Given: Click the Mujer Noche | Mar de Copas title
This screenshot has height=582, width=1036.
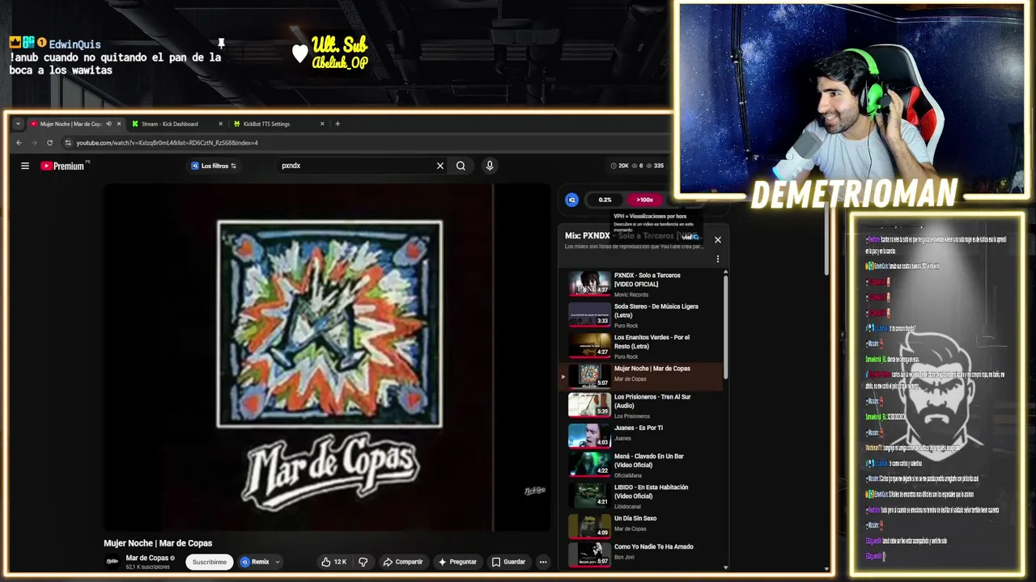Looking at the screenshot, I should (x=158, y=543).
